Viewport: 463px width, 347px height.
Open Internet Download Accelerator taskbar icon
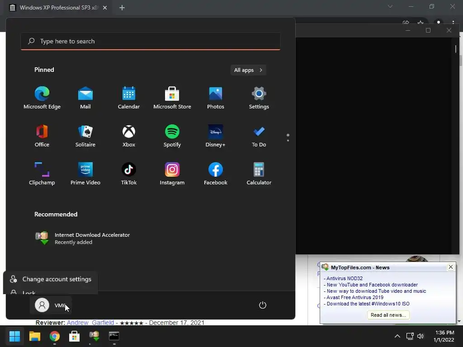[94, 336]
